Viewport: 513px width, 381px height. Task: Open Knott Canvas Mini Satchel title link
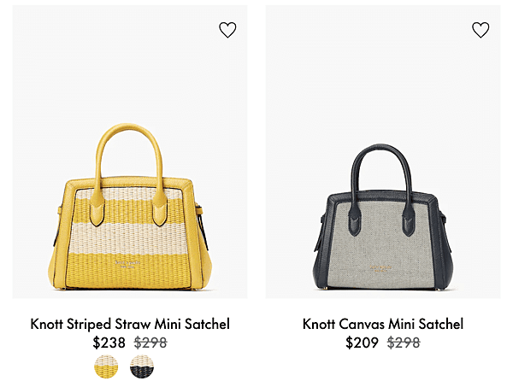pyautogui.click(x=383, y=324)
